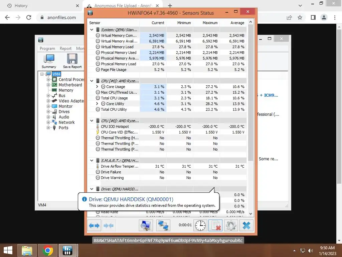Reload the anonfiles page
The height and width of the screenshot is (257, 342).
point(29,17)
